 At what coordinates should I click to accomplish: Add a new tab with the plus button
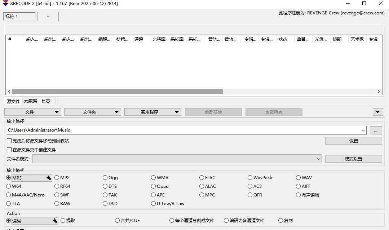pos(48,17)
